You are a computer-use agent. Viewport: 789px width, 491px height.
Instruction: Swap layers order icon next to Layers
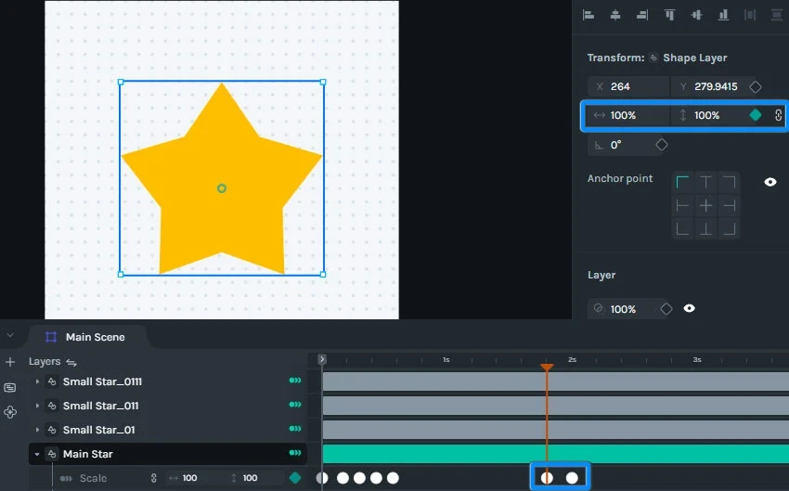click(71, 362)
